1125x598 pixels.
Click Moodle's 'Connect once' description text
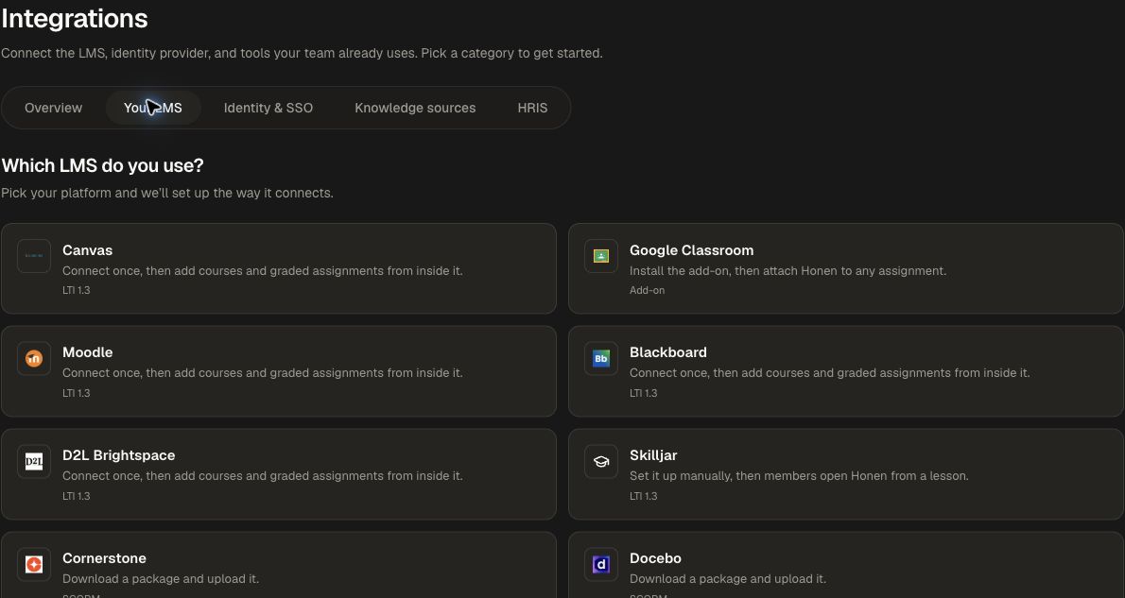click(263, 373)
